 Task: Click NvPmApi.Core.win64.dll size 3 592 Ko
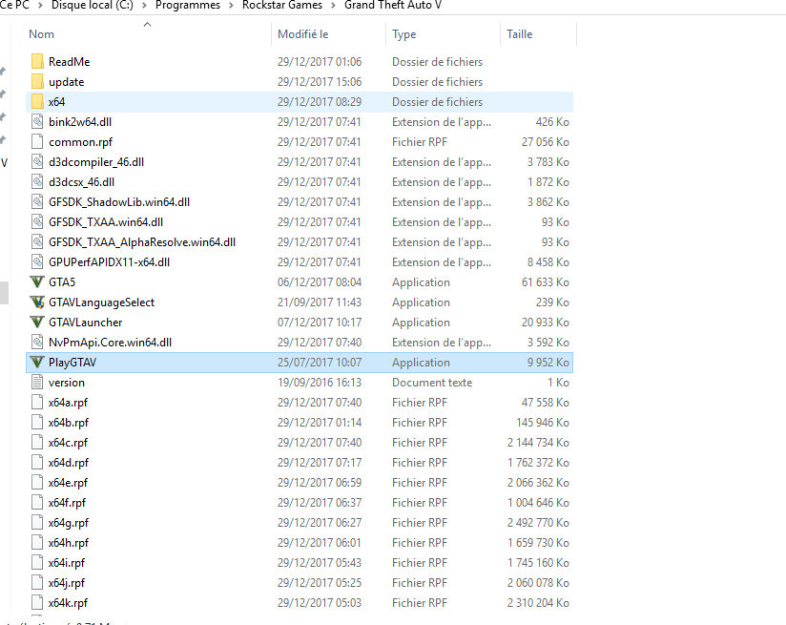(x=548, y=343)
